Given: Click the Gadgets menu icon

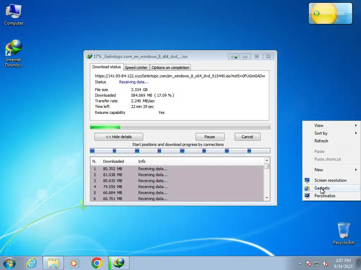Looking at the screenshot, I should pyautogui.click(x=307, y=188).
